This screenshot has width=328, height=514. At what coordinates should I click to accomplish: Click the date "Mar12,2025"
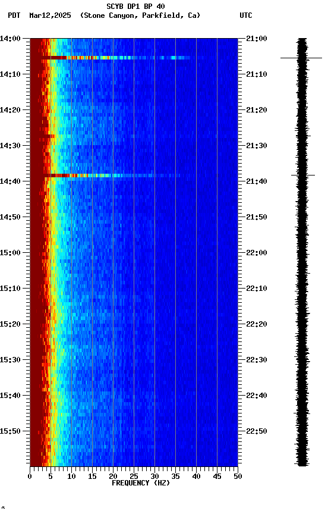(50, 15)
